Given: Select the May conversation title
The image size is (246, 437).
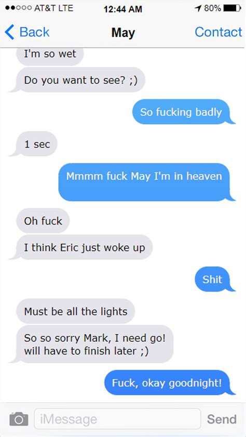Looking at the screenshot, I should point(123,33).
